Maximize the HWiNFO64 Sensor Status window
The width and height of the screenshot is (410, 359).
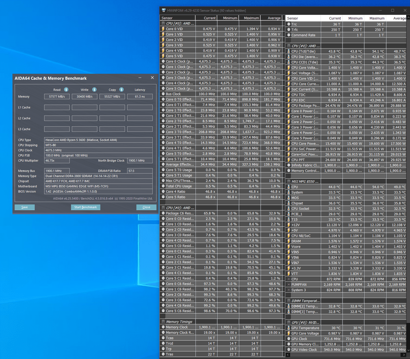[x=392, y=10]
